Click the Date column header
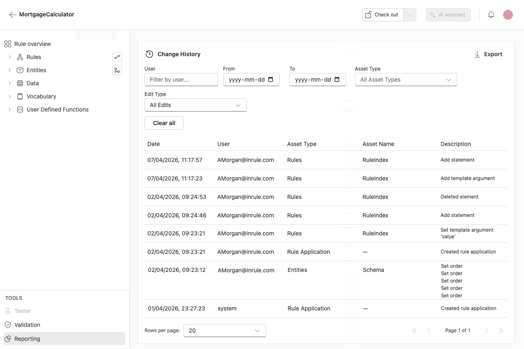Viewport: 524px width, 349px height. tap(154, 144)
